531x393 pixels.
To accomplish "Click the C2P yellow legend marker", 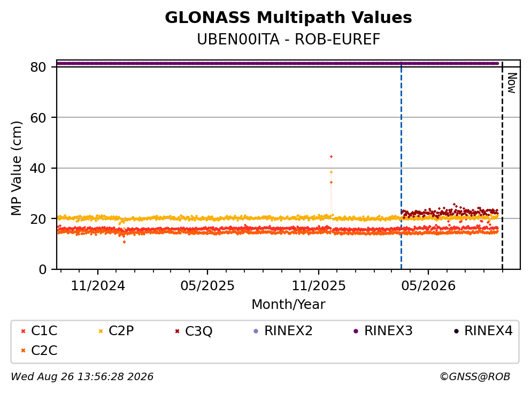I will coord(101,331).
